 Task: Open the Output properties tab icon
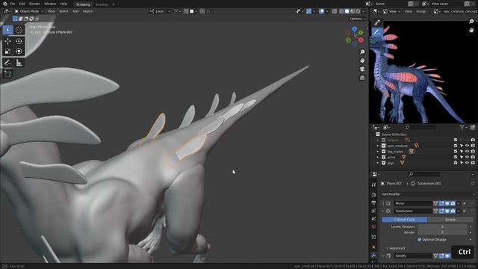(x=373, y=202)
